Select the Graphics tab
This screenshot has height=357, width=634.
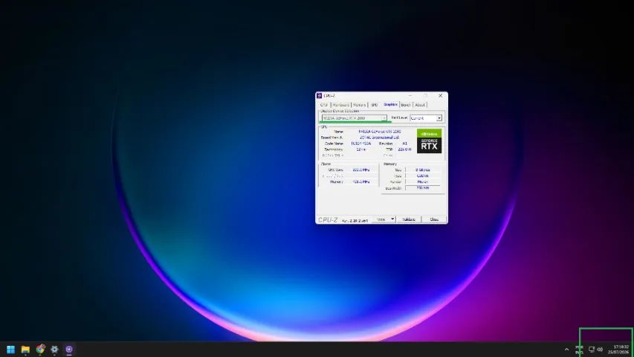[x=390, y=104]
